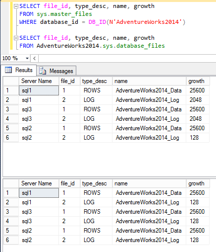Screen dimensions: 216x252
Task: Select row 6 header in top grid
Action: (x=11, y=138)
